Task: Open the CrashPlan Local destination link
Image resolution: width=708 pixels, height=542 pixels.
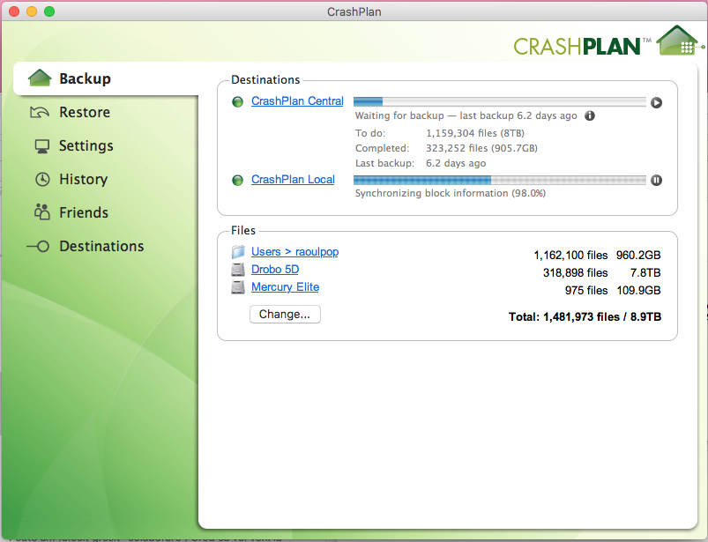Action: click(x=293, y=179)
